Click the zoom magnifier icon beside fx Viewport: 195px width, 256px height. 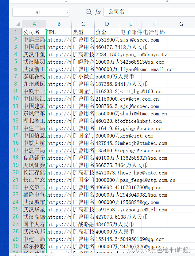point(89,12)
